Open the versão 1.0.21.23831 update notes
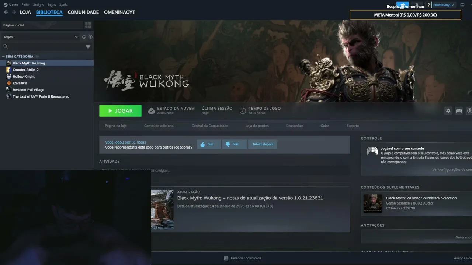Screen dimensions: 472x265 pyautogui.click(x=250, y=198)
